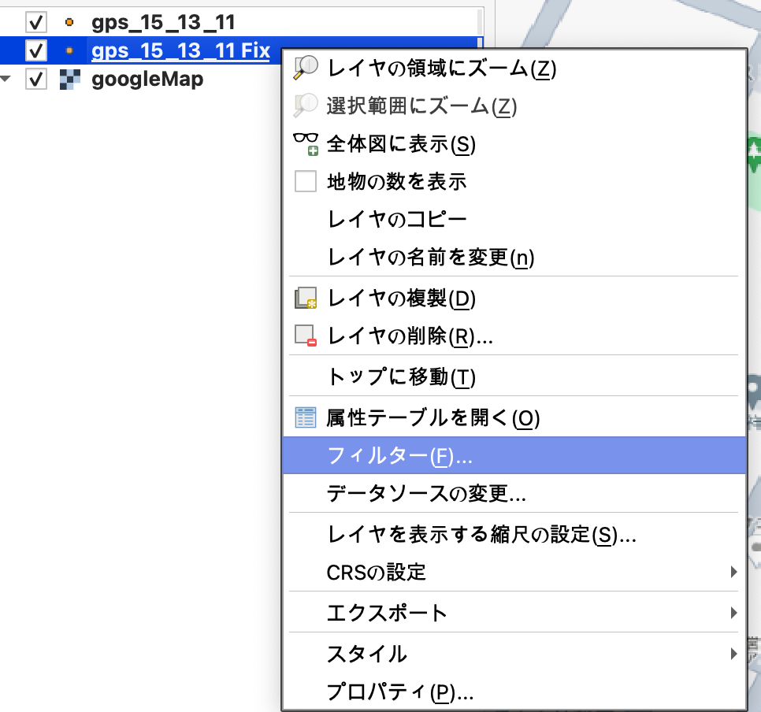Expand the CRSの設定 submenu arrow
Image resolution: width=761 pixels, height=712 pixels.
click(x=734, y=573)
